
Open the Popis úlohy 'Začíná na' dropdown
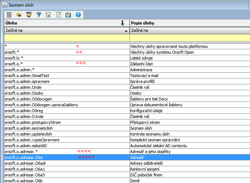coord(190,31)
